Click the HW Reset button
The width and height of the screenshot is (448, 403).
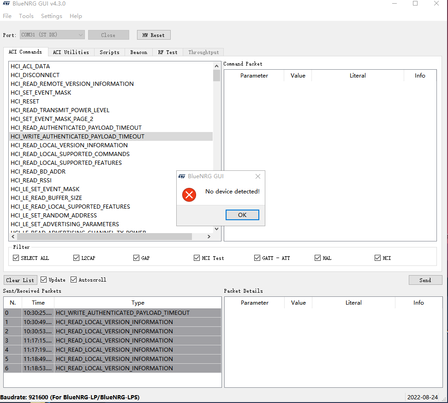[154, 35]
